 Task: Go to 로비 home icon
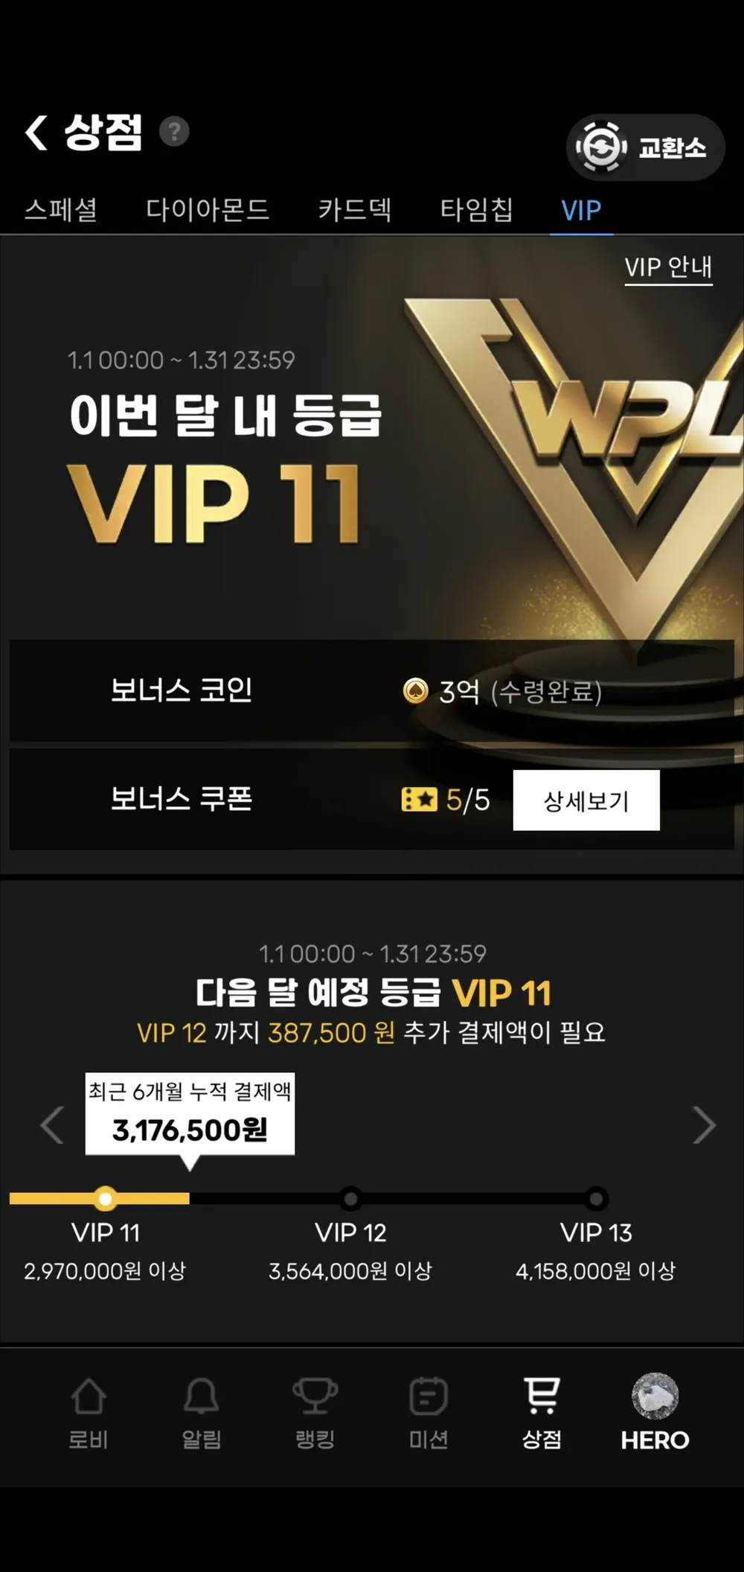tap(89, 1396)
